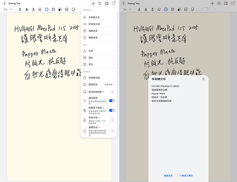This screenshot has height=182, width=237.
Task: Sticker icon in the 手寫轉文字 result screen
Action: [x=192, y=9]
